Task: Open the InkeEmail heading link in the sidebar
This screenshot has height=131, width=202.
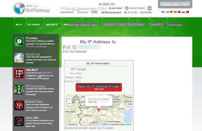Action: pyautogui.click(x=32, y=54)
